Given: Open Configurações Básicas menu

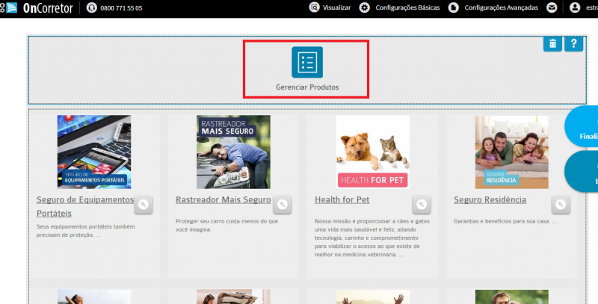Looking at the screenshot, I should pos(399,7).
